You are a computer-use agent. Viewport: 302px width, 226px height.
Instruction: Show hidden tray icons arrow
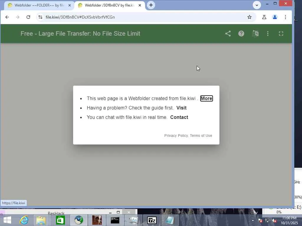(253, 221)
